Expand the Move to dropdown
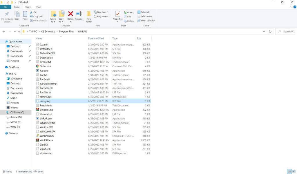297x174 pixels. click(x=53, y=22)
